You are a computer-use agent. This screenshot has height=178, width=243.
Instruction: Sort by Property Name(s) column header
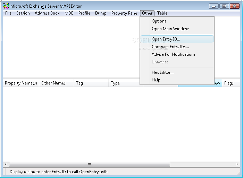[x=21, y=83]
